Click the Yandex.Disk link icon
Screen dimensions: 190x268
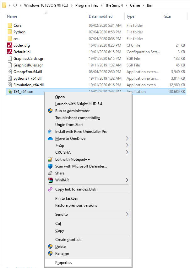(x=50, y=189)
